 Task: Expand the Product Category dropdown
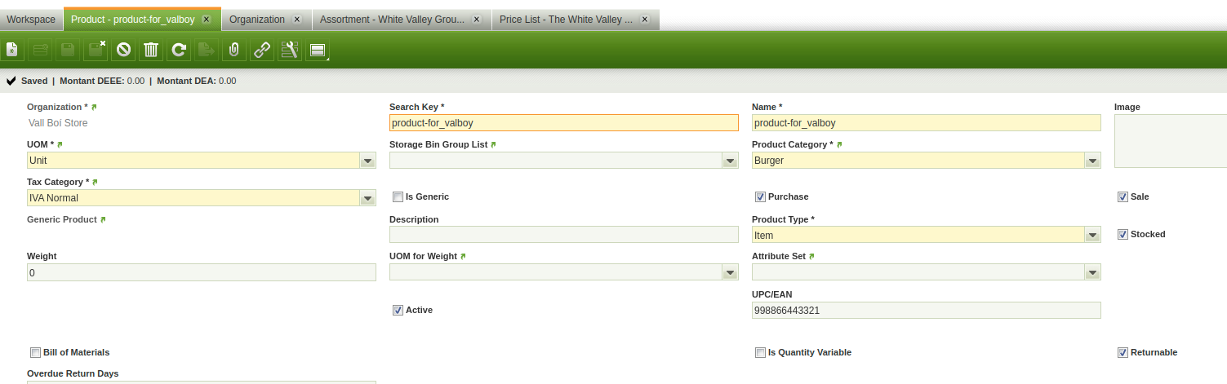point(1092,161)
